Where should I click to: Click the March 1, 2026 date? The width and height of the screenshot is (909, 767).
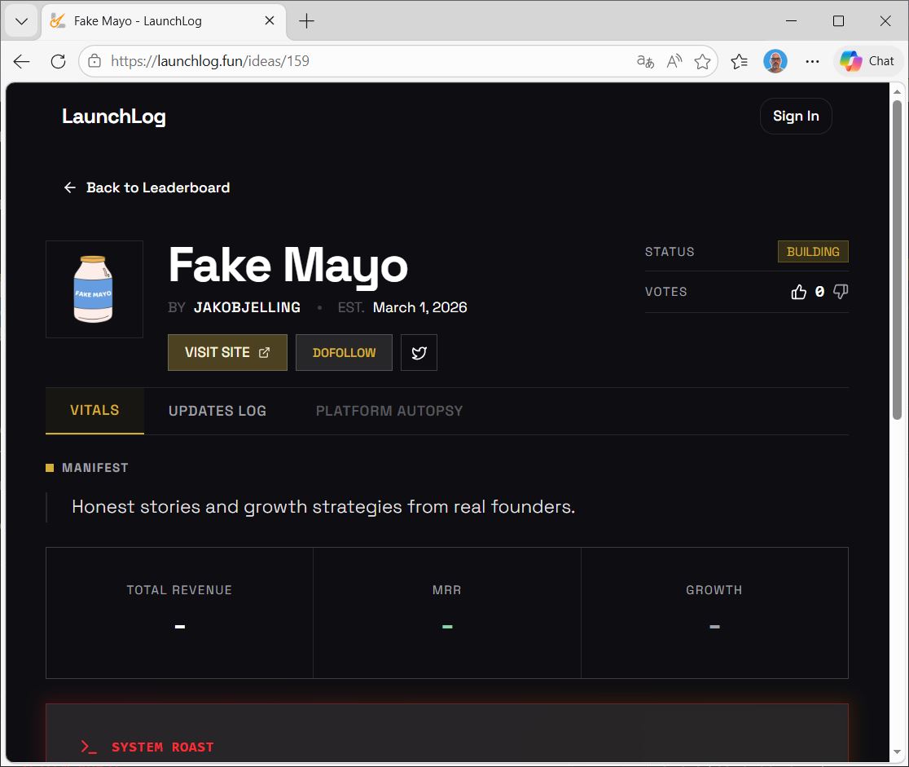click(x=419, y=307)
